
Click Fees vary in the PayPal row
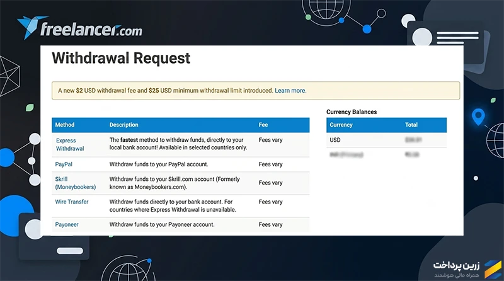point(270,164)
